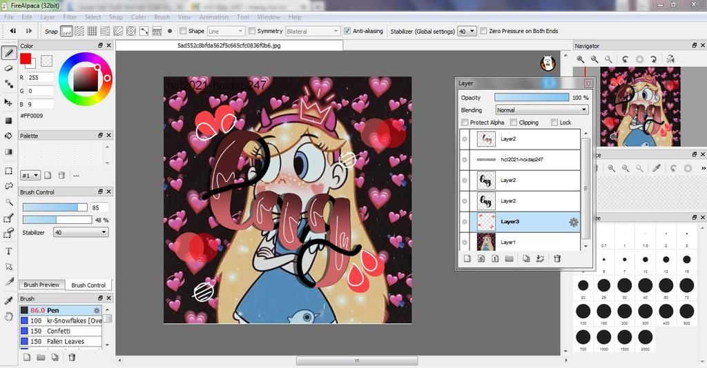The height and width of the screenshot is (368, 707).
Task: Open Stabilizer dropdown in Brush Control panel
Action: 80,233
